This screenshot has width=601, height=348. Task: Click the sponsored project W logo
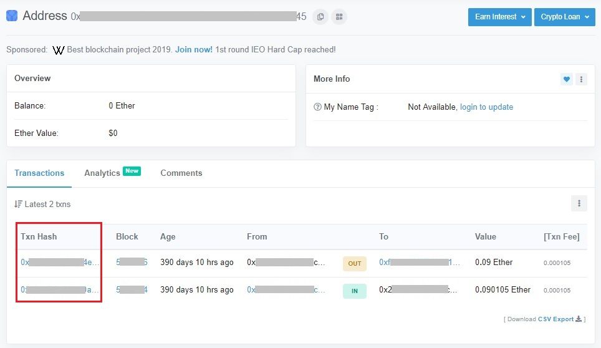(58, 50)
